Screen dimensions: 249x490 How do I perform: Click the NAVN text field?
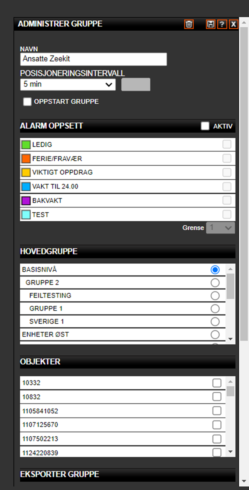93,59
